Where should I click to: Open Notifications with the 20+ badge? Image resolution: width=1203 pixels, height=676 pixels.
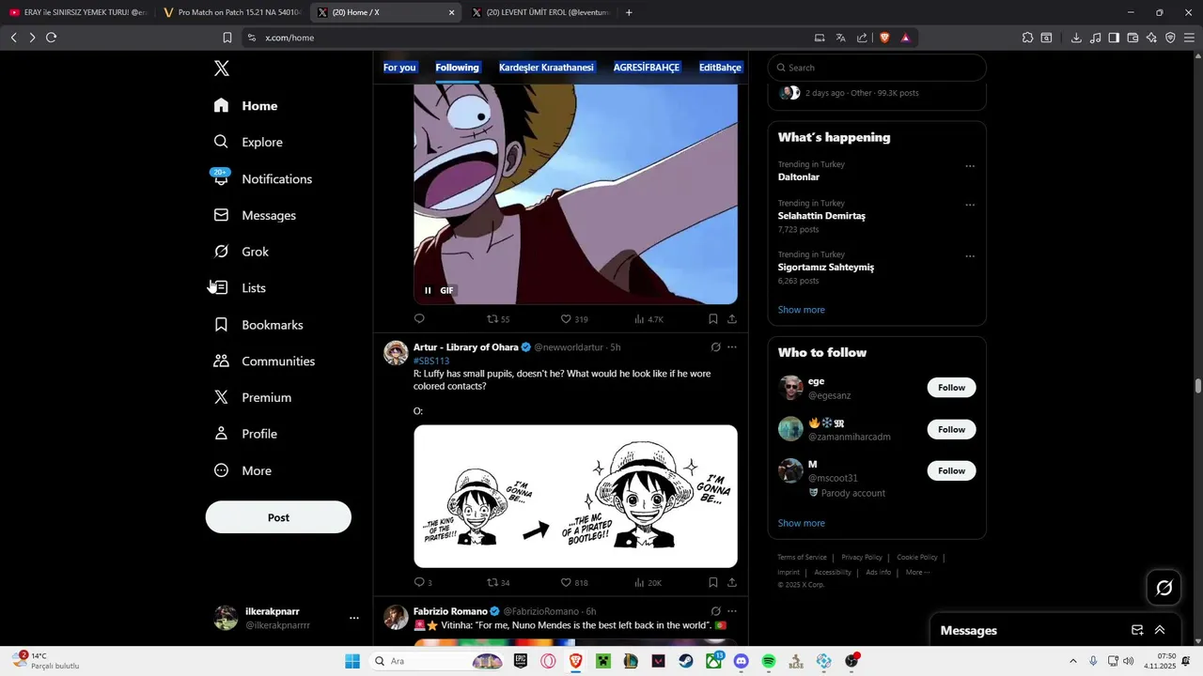[x=263, y=178]
